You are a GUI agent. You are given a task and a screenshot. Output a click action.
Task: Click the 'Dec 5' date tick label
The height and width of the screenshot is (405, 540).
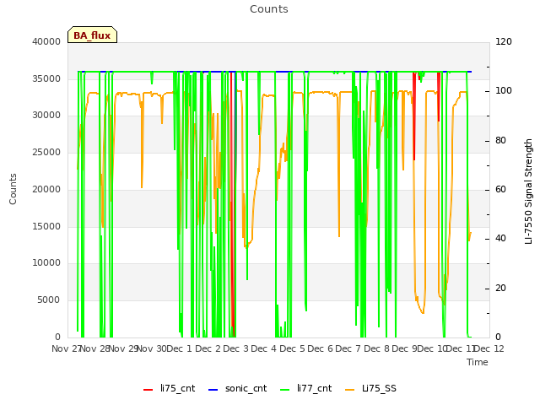coord(293,348)
